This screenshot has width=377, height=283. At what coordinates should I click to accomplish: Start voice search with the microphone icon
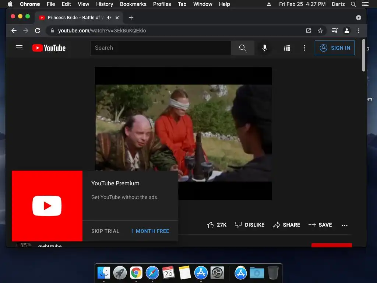264,48
